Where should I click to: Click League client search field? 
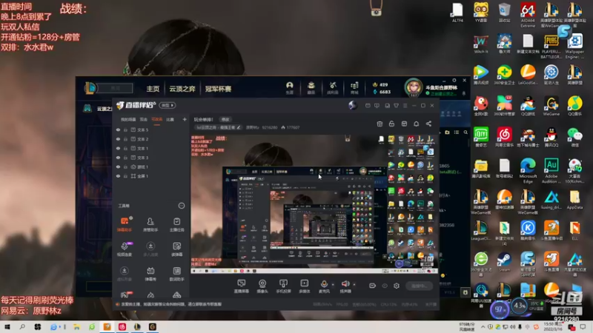116,88
